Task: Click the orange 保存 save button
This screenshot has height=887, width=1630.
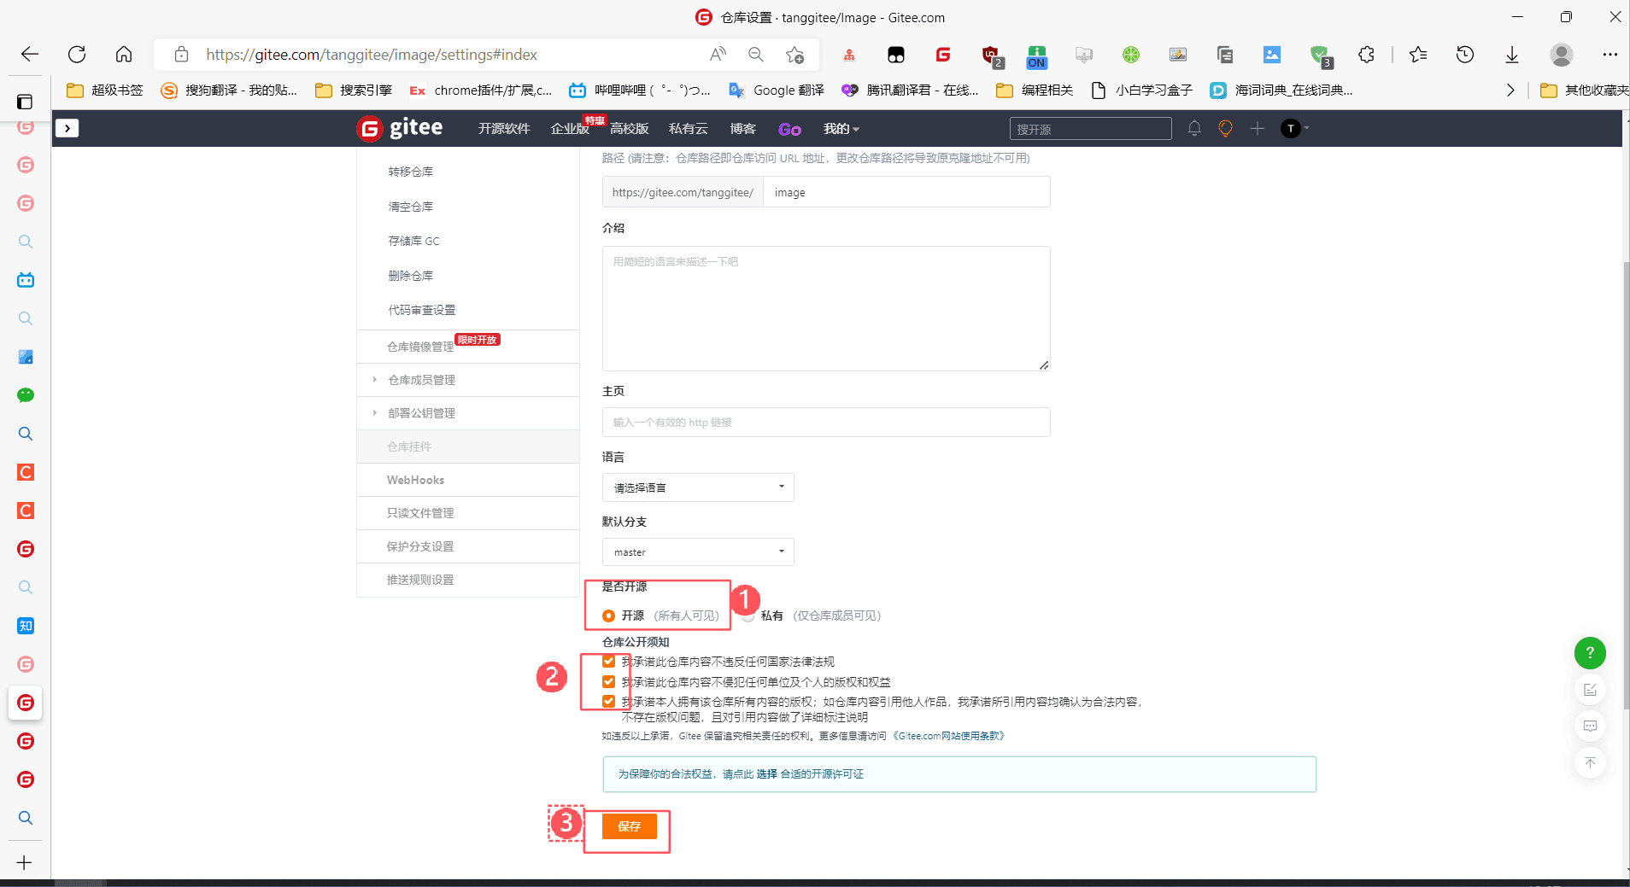Action: [629, 826]
